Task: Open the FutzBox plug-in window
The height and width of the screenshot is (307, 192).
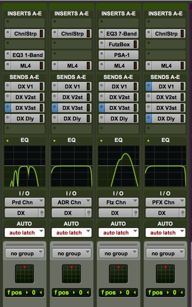Action: [x=119, y=44]
